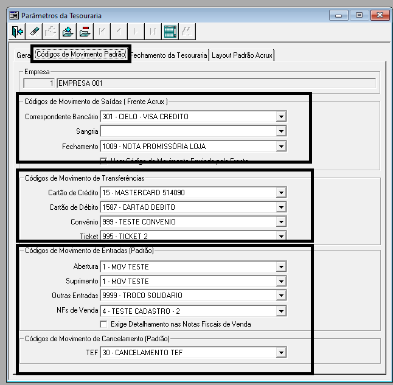The height and width of the screenshot is (385, 393).
Task: Click the Parâmetros da Tesouraria window icon
Action: tap(14, 16)
